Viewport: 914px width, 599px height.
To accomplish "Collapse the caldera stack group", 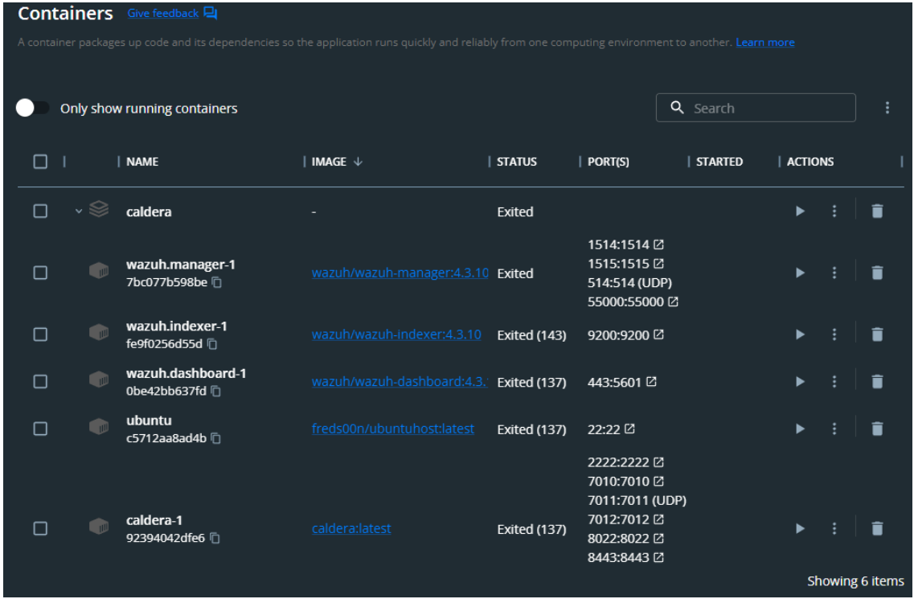I will (79, 211).
